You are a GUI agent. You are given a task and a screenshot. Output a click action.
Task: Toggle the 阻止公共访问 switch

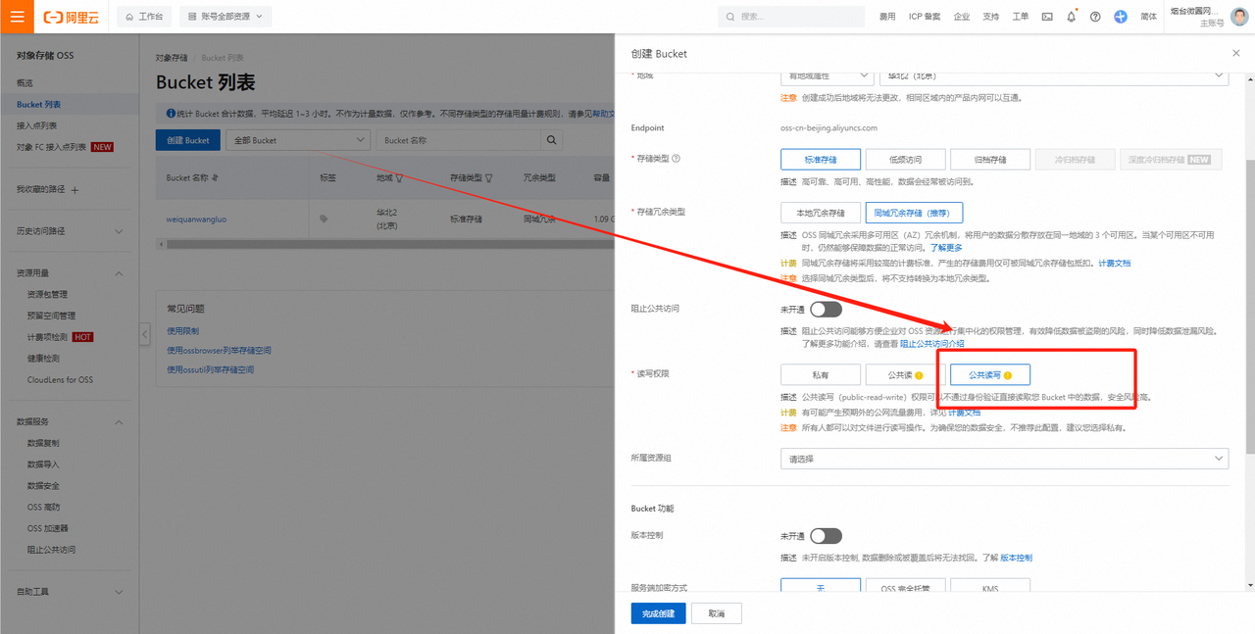coord(826,308)
